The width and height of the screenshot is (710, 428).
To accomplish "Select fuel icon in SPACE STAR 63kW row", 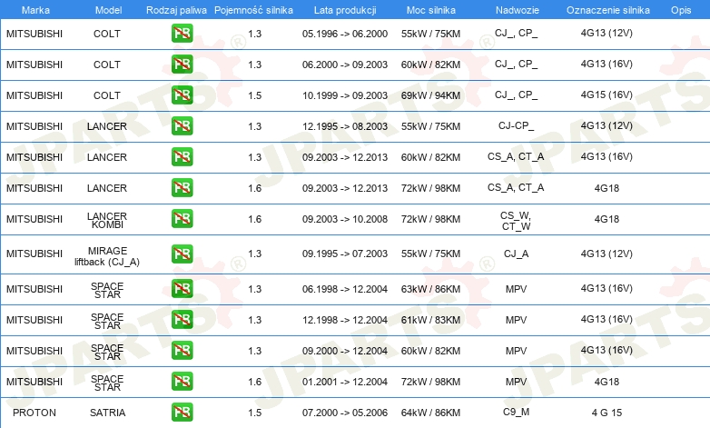I will [182, 289].
